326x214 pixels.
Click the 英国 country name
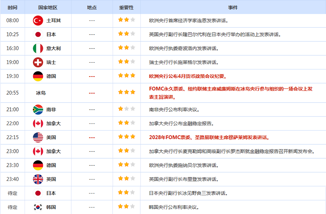tap(51, 179)
